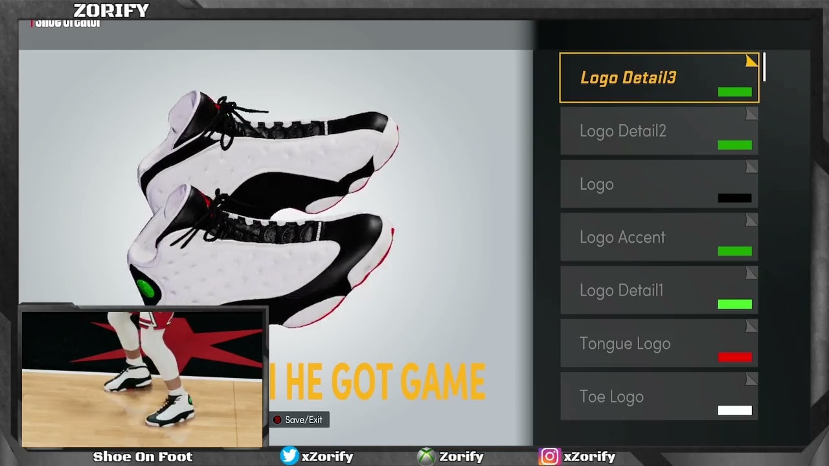This screenshot has height=466, width=829.
Task: Select the Logo Detail3 menu row
Action: coord(659,78)
